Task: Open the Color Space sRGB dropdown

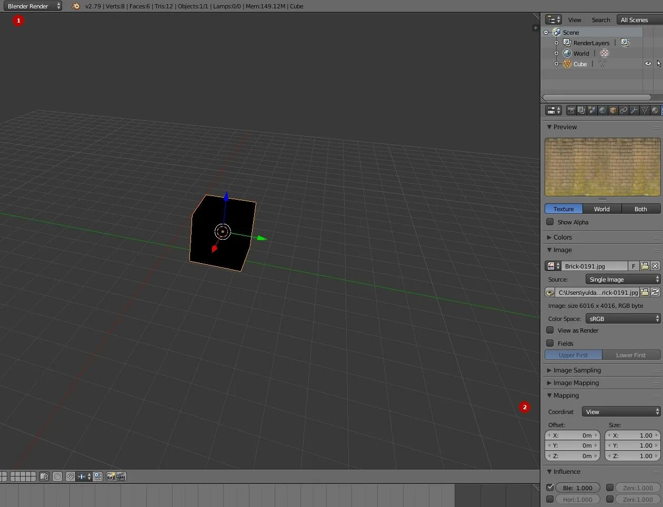Action: (623, 318)
